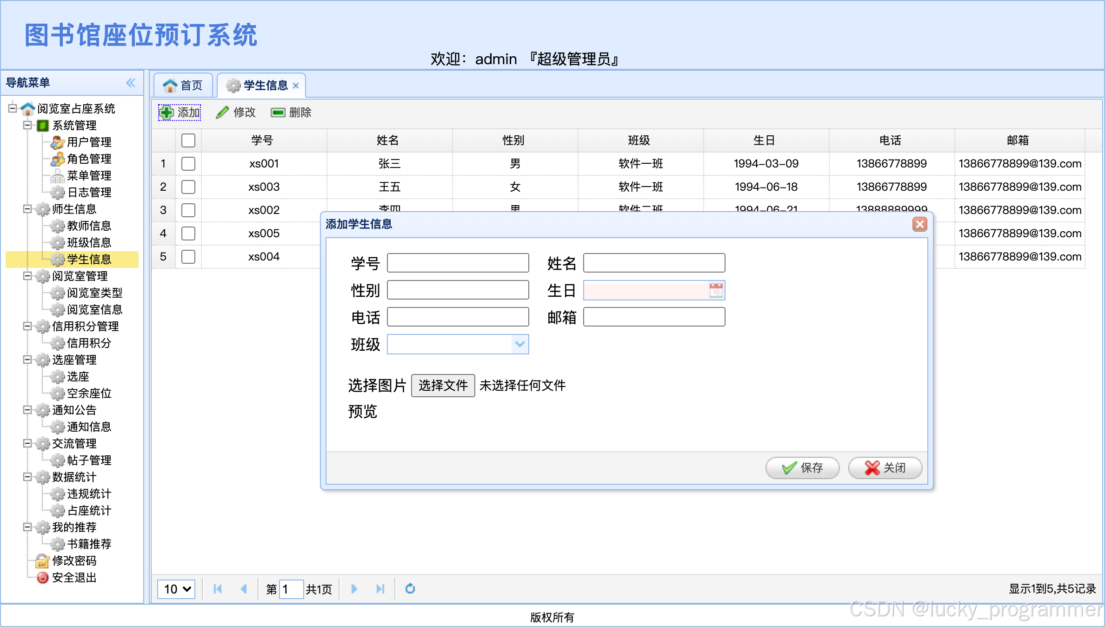Open the page size dropdown showing 10

tap(176, 589)
